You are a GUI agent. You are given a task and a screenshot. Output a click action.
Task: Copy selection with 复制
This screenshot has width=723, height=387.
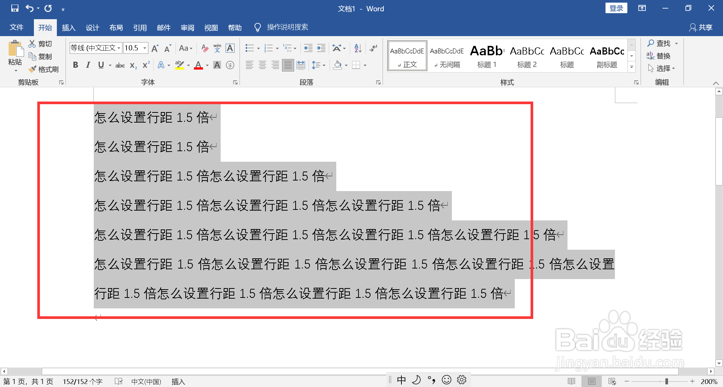pyautogui.click(x=41, y=56)
